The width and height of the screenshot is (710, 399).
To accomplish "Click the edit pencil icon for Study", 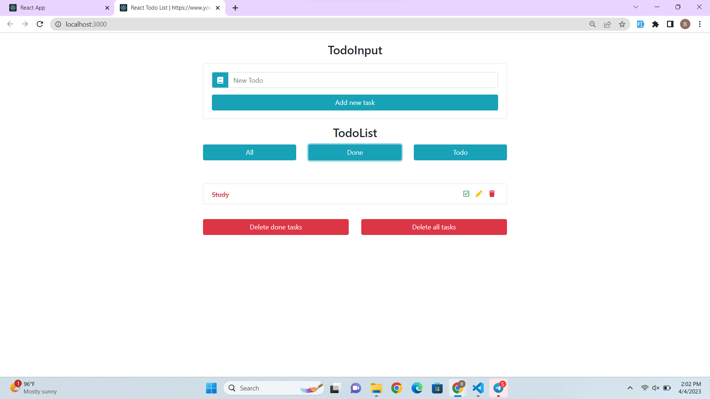I will 479,194.
